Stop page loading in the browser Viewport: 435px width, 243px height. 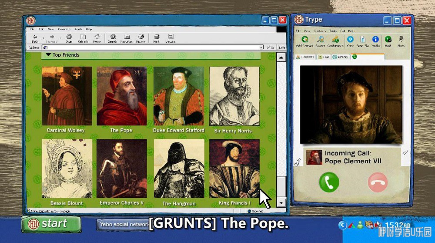(69, 38)
